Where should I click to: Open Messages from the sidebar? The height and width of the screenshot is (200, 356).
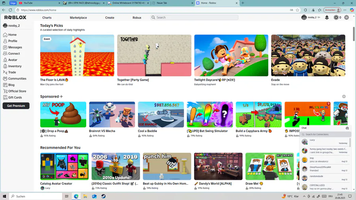[13, 47]
